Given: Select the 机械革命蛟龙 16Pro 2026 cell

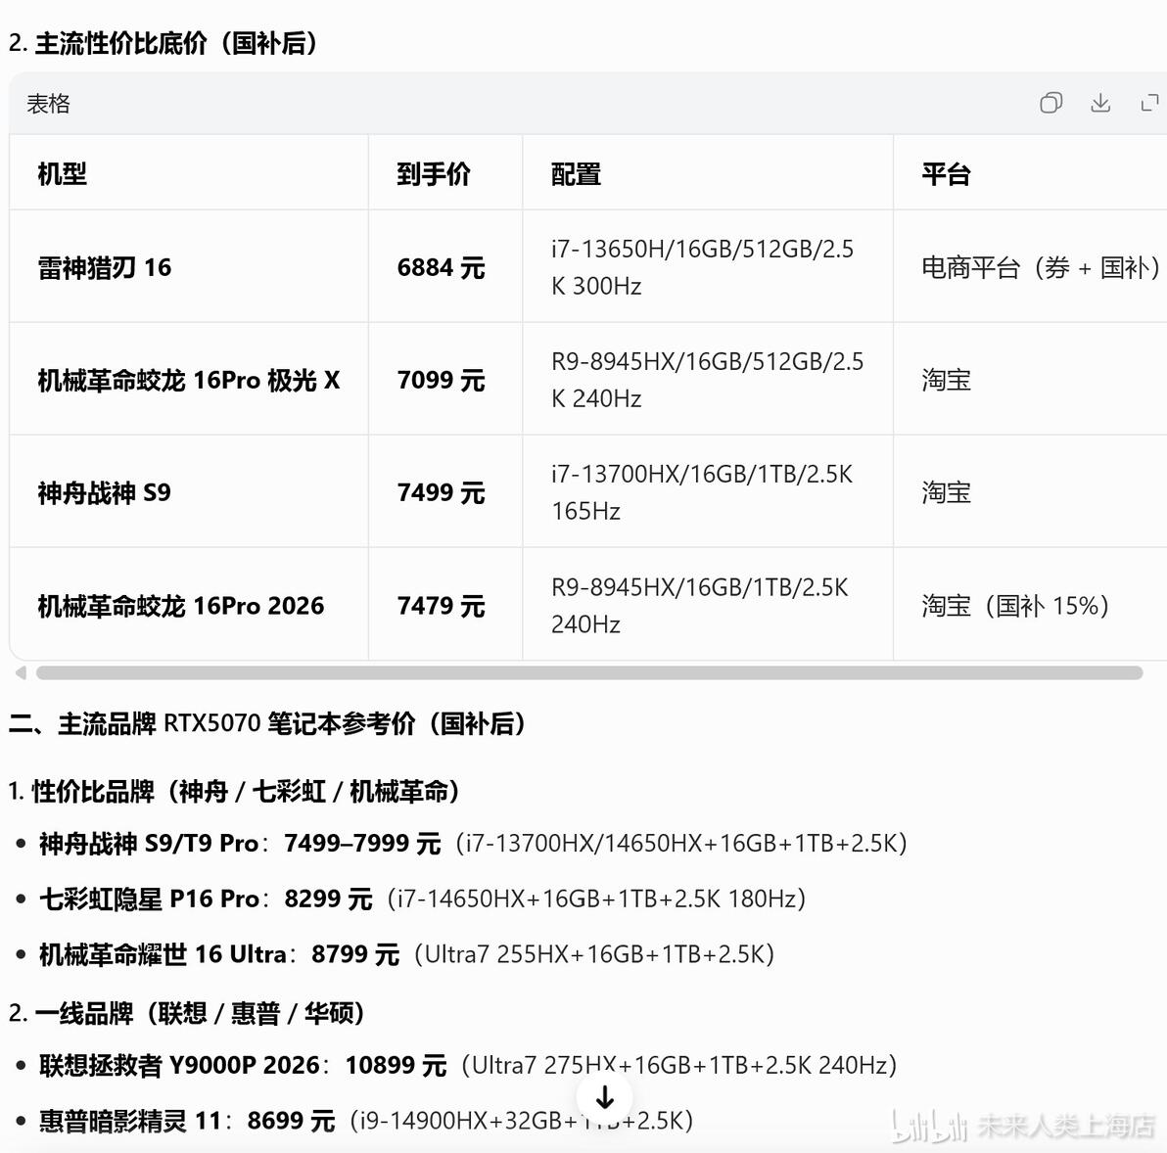Looking at the screenshot, I should (x=188, y=605).
